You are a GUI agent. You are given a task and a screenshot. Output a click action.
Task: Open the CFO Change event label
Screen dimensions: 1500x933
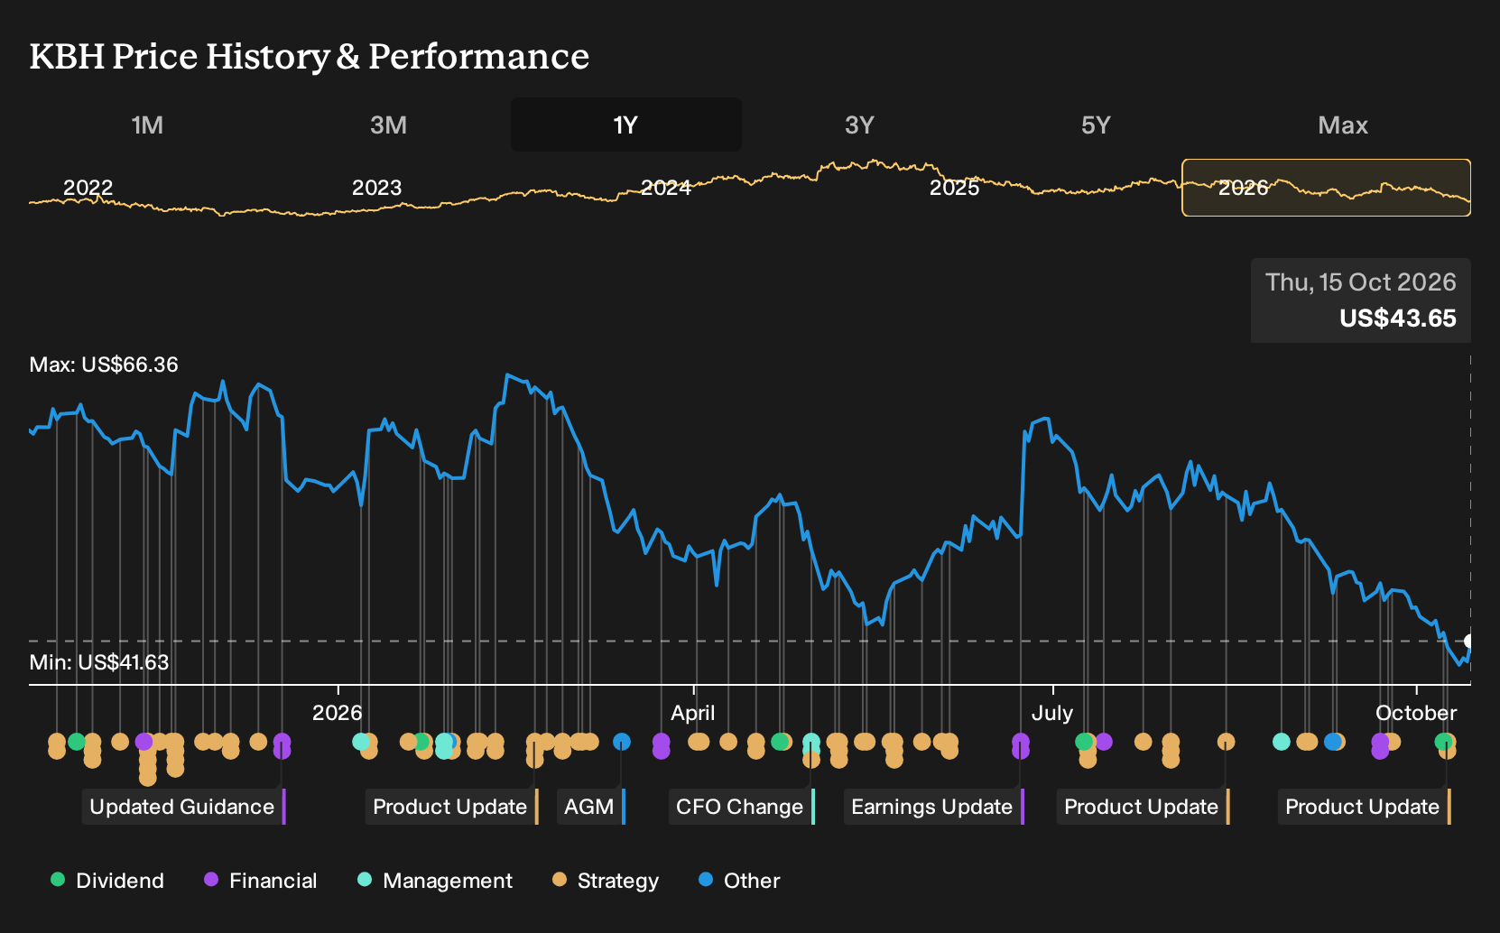[x=742, y=807]
